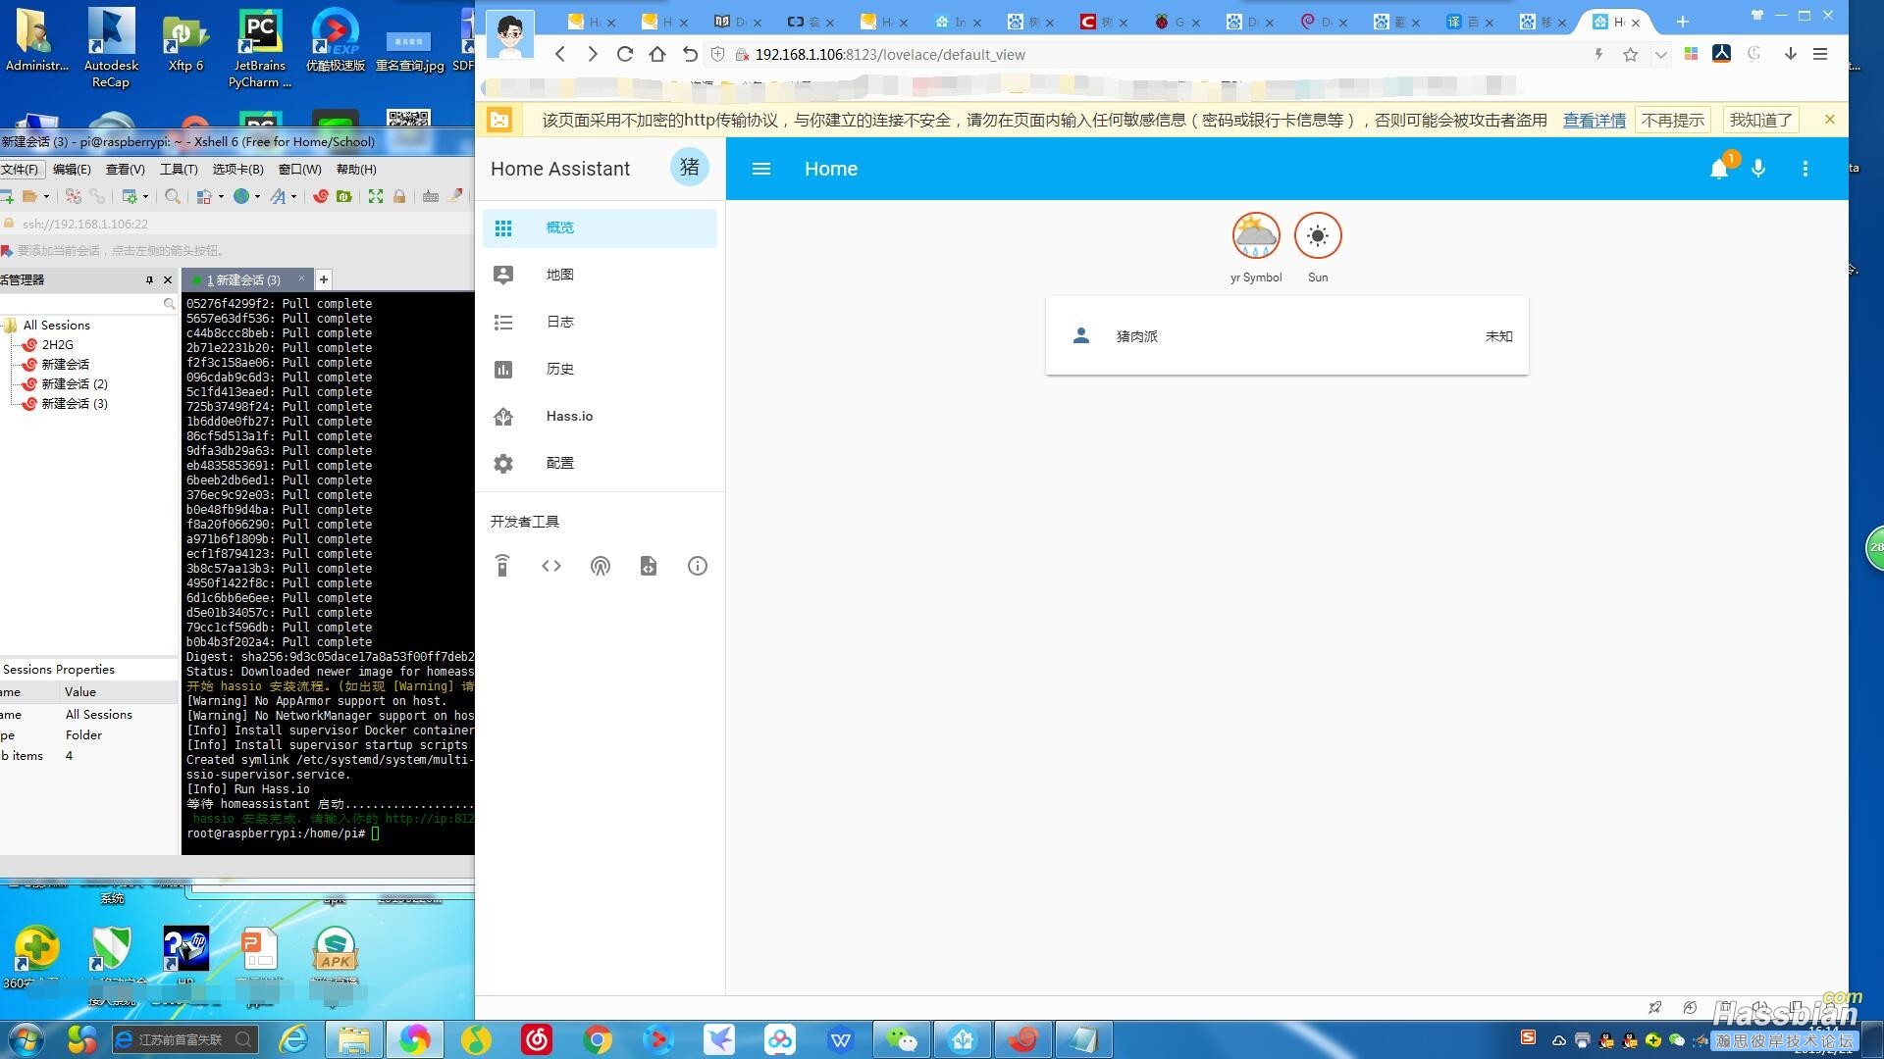The height and width of the screenshot is (1059, 1884).
Task: Go to browser home page
Action: click(x=657, y=55)
